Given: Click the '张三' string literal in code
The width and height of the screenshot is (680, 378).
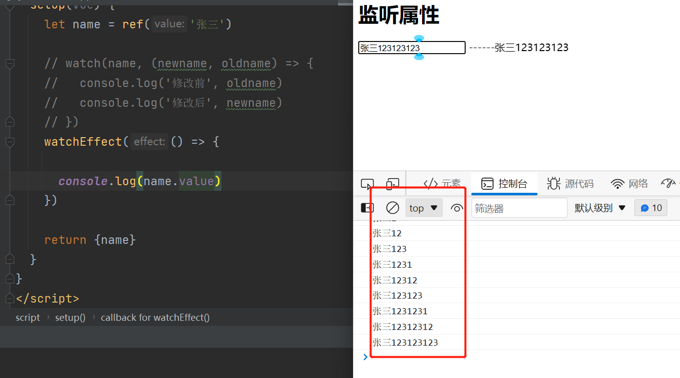Looking at the screenshot, I should pos(207,24).
